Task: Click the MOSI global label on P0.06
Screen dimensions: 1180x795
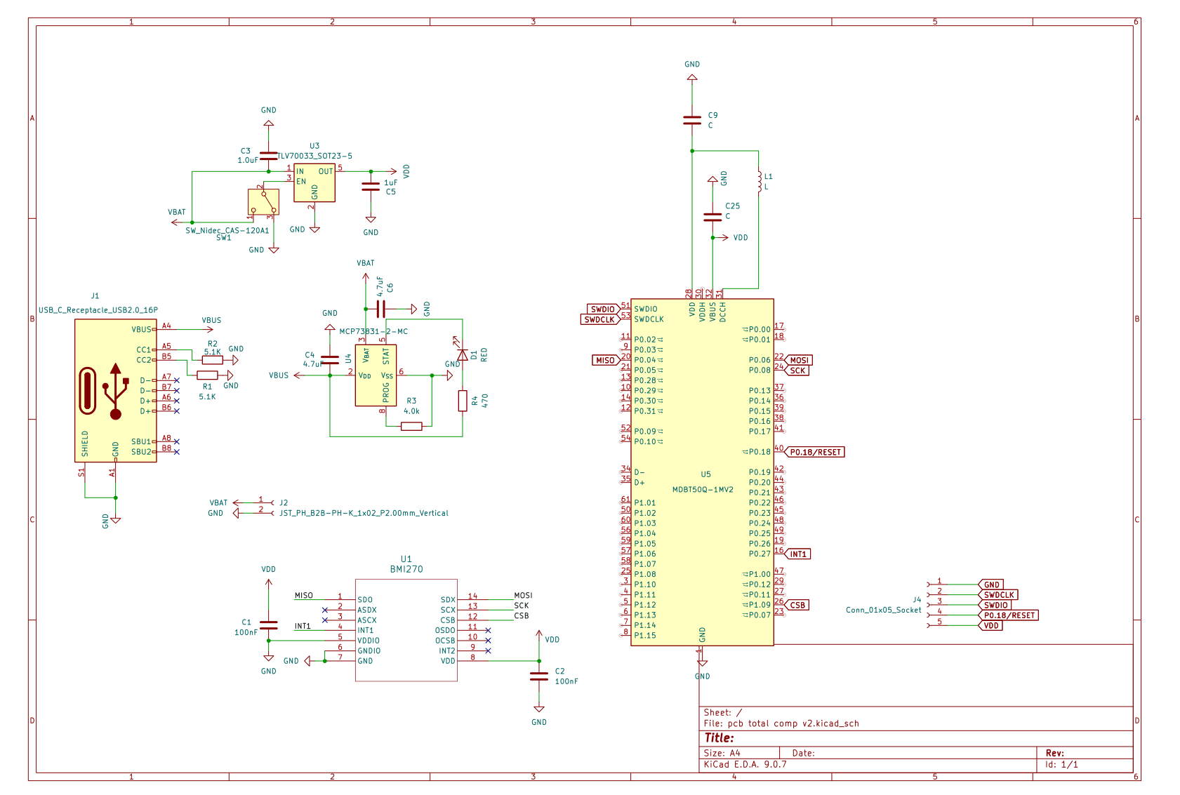Action: point(798,360)
